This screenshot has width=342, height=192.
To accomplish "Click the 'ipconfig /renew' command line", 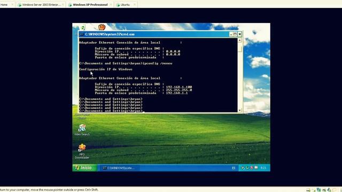I will 126,63.
